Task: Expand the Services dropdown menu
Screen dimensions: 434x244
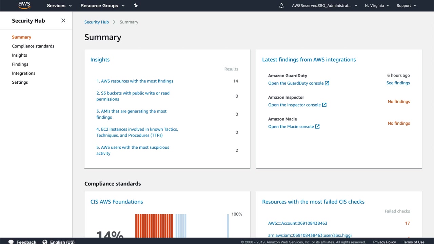Action: 59,6
